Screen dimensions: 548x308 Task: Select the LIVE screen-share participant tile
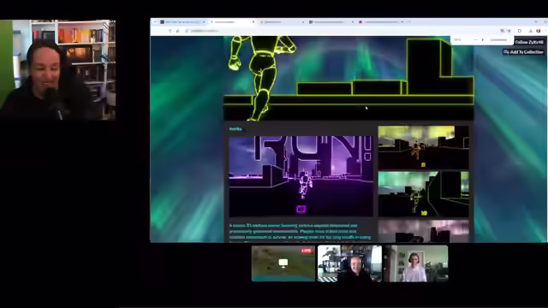pyautogui.click(x=283, y=264)
